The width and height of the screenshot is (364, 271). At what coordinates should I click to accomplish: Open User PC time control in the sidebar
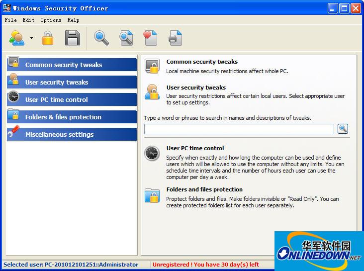[72, 99]
